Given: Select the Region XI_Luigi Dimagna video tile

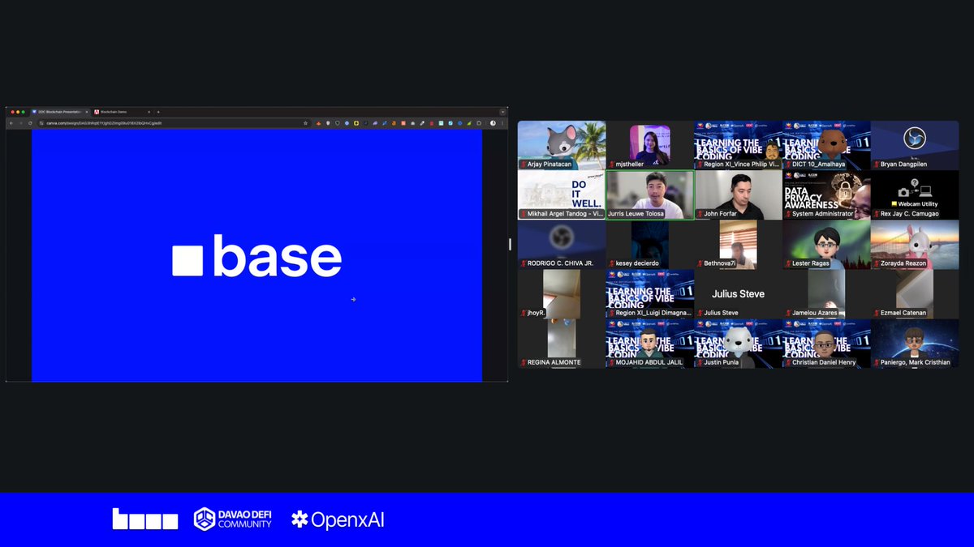Looking at the screenshot, I should pos(650,293).
